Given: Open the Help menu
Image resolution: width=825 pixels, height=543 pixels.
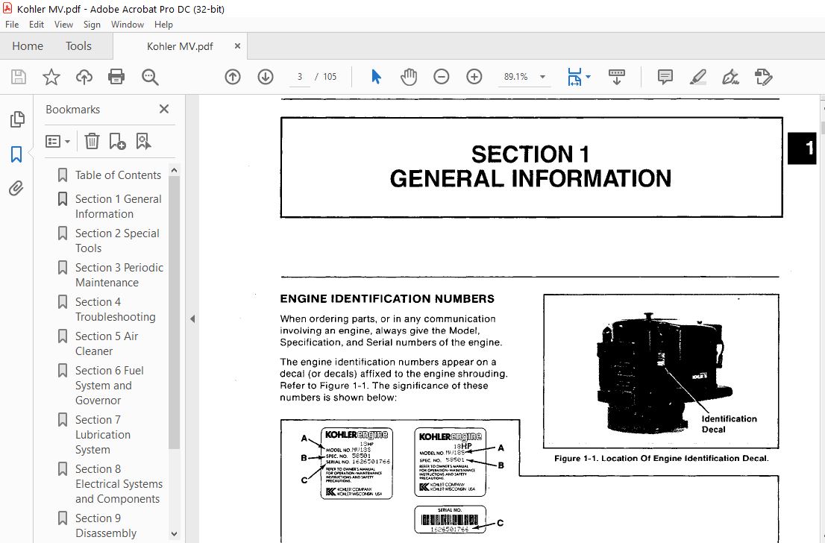Looking at the screenshot, I should point(163,24).
